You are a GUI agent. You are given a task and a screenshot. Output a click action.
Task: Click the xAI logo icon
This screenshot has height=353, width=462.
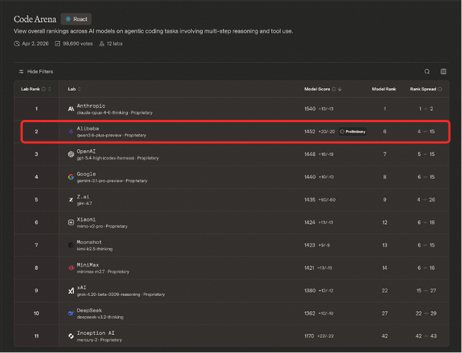tap(71, 290)
